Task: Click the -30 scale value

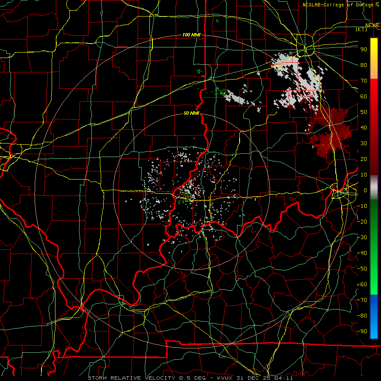Action: (x=362, y=237)
